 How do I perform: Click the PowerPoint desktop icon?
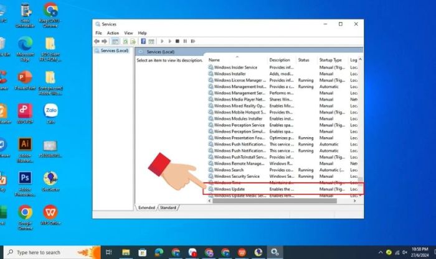25,80
